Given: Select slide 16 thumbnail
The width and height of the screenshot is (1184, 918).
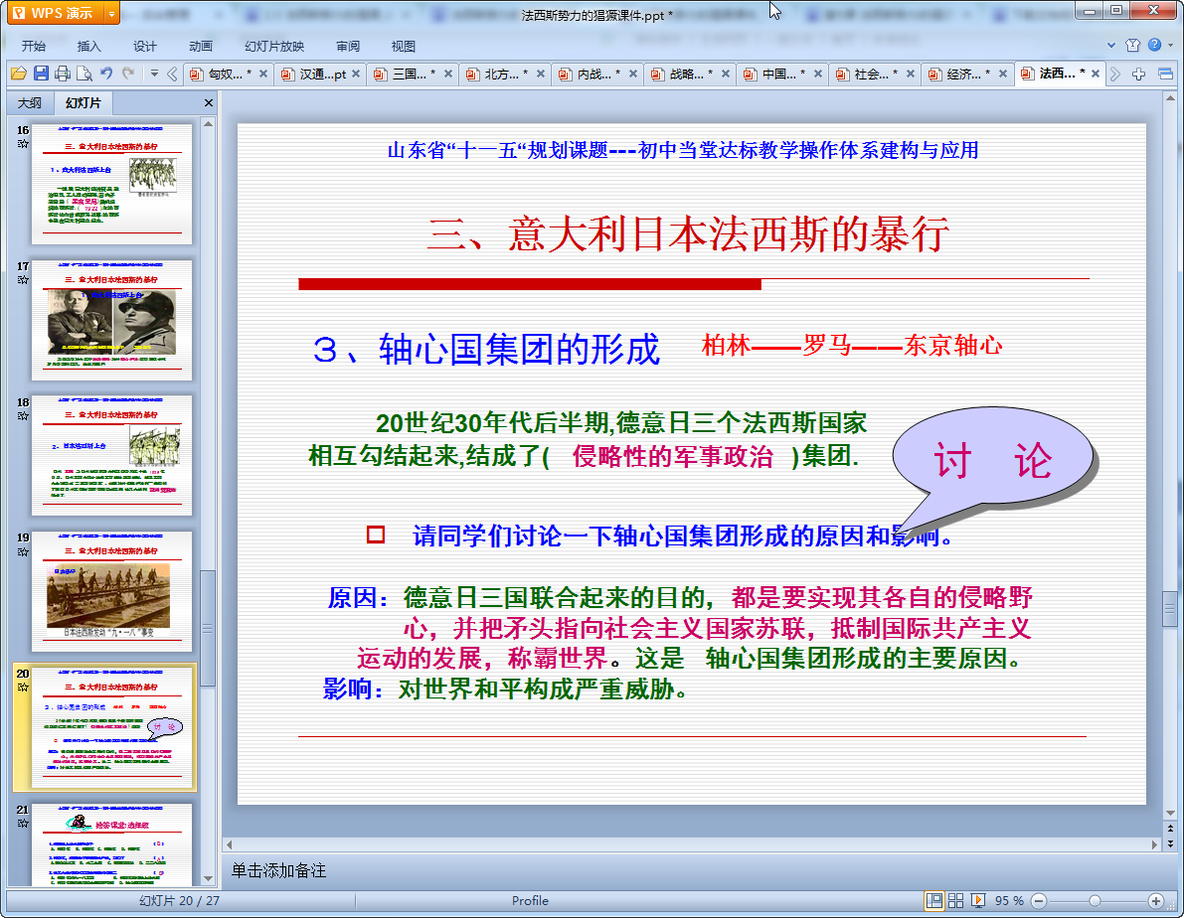Looking at the screenshot, I should (x=111, y=185).
